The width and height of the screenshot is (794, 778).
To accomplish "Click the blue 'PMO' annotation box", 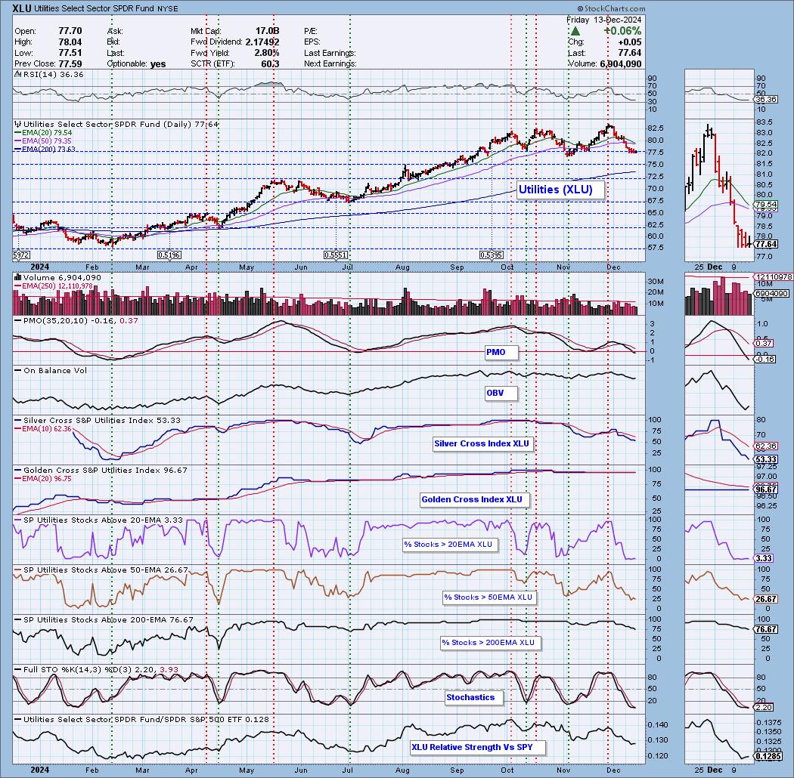I will click(x=501, y=352).
